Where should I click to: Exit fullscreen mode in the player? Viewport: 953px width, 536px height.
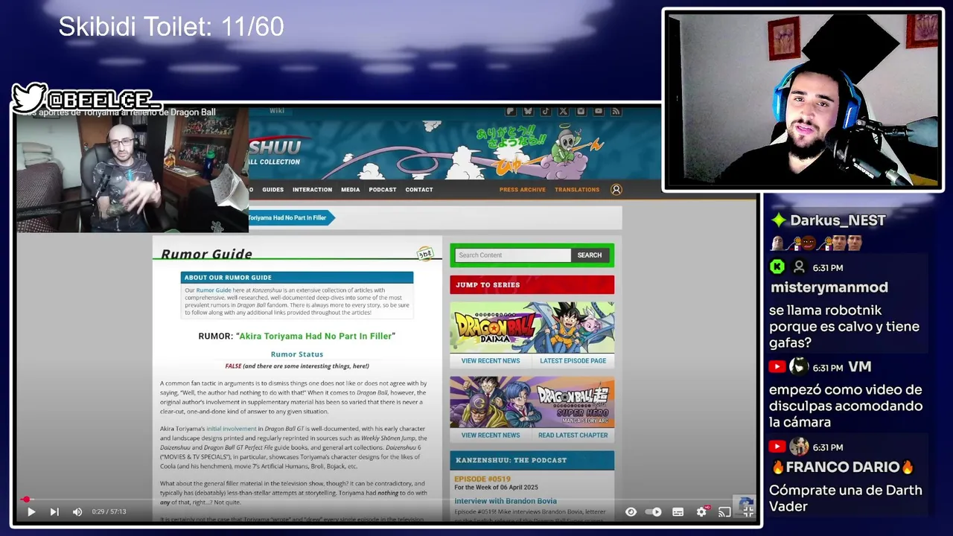[748, 512]
